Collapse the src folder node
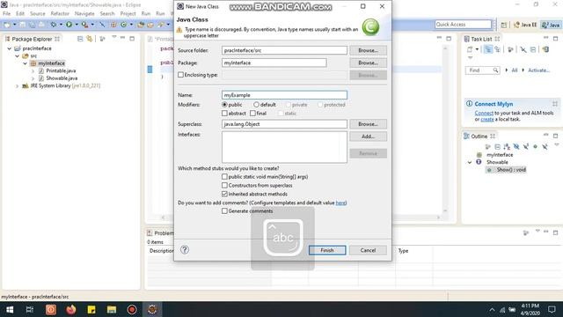563x317 pixels. 18,55
